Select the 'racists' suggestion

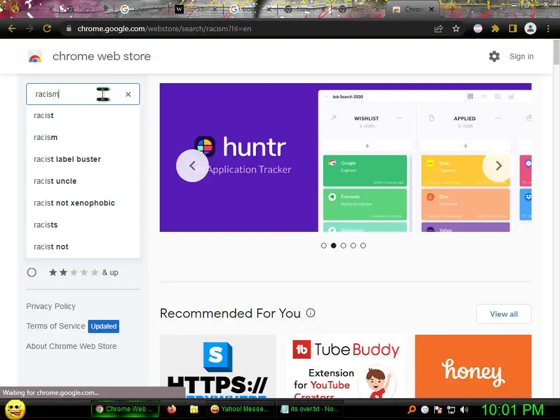tap(83, 225)
